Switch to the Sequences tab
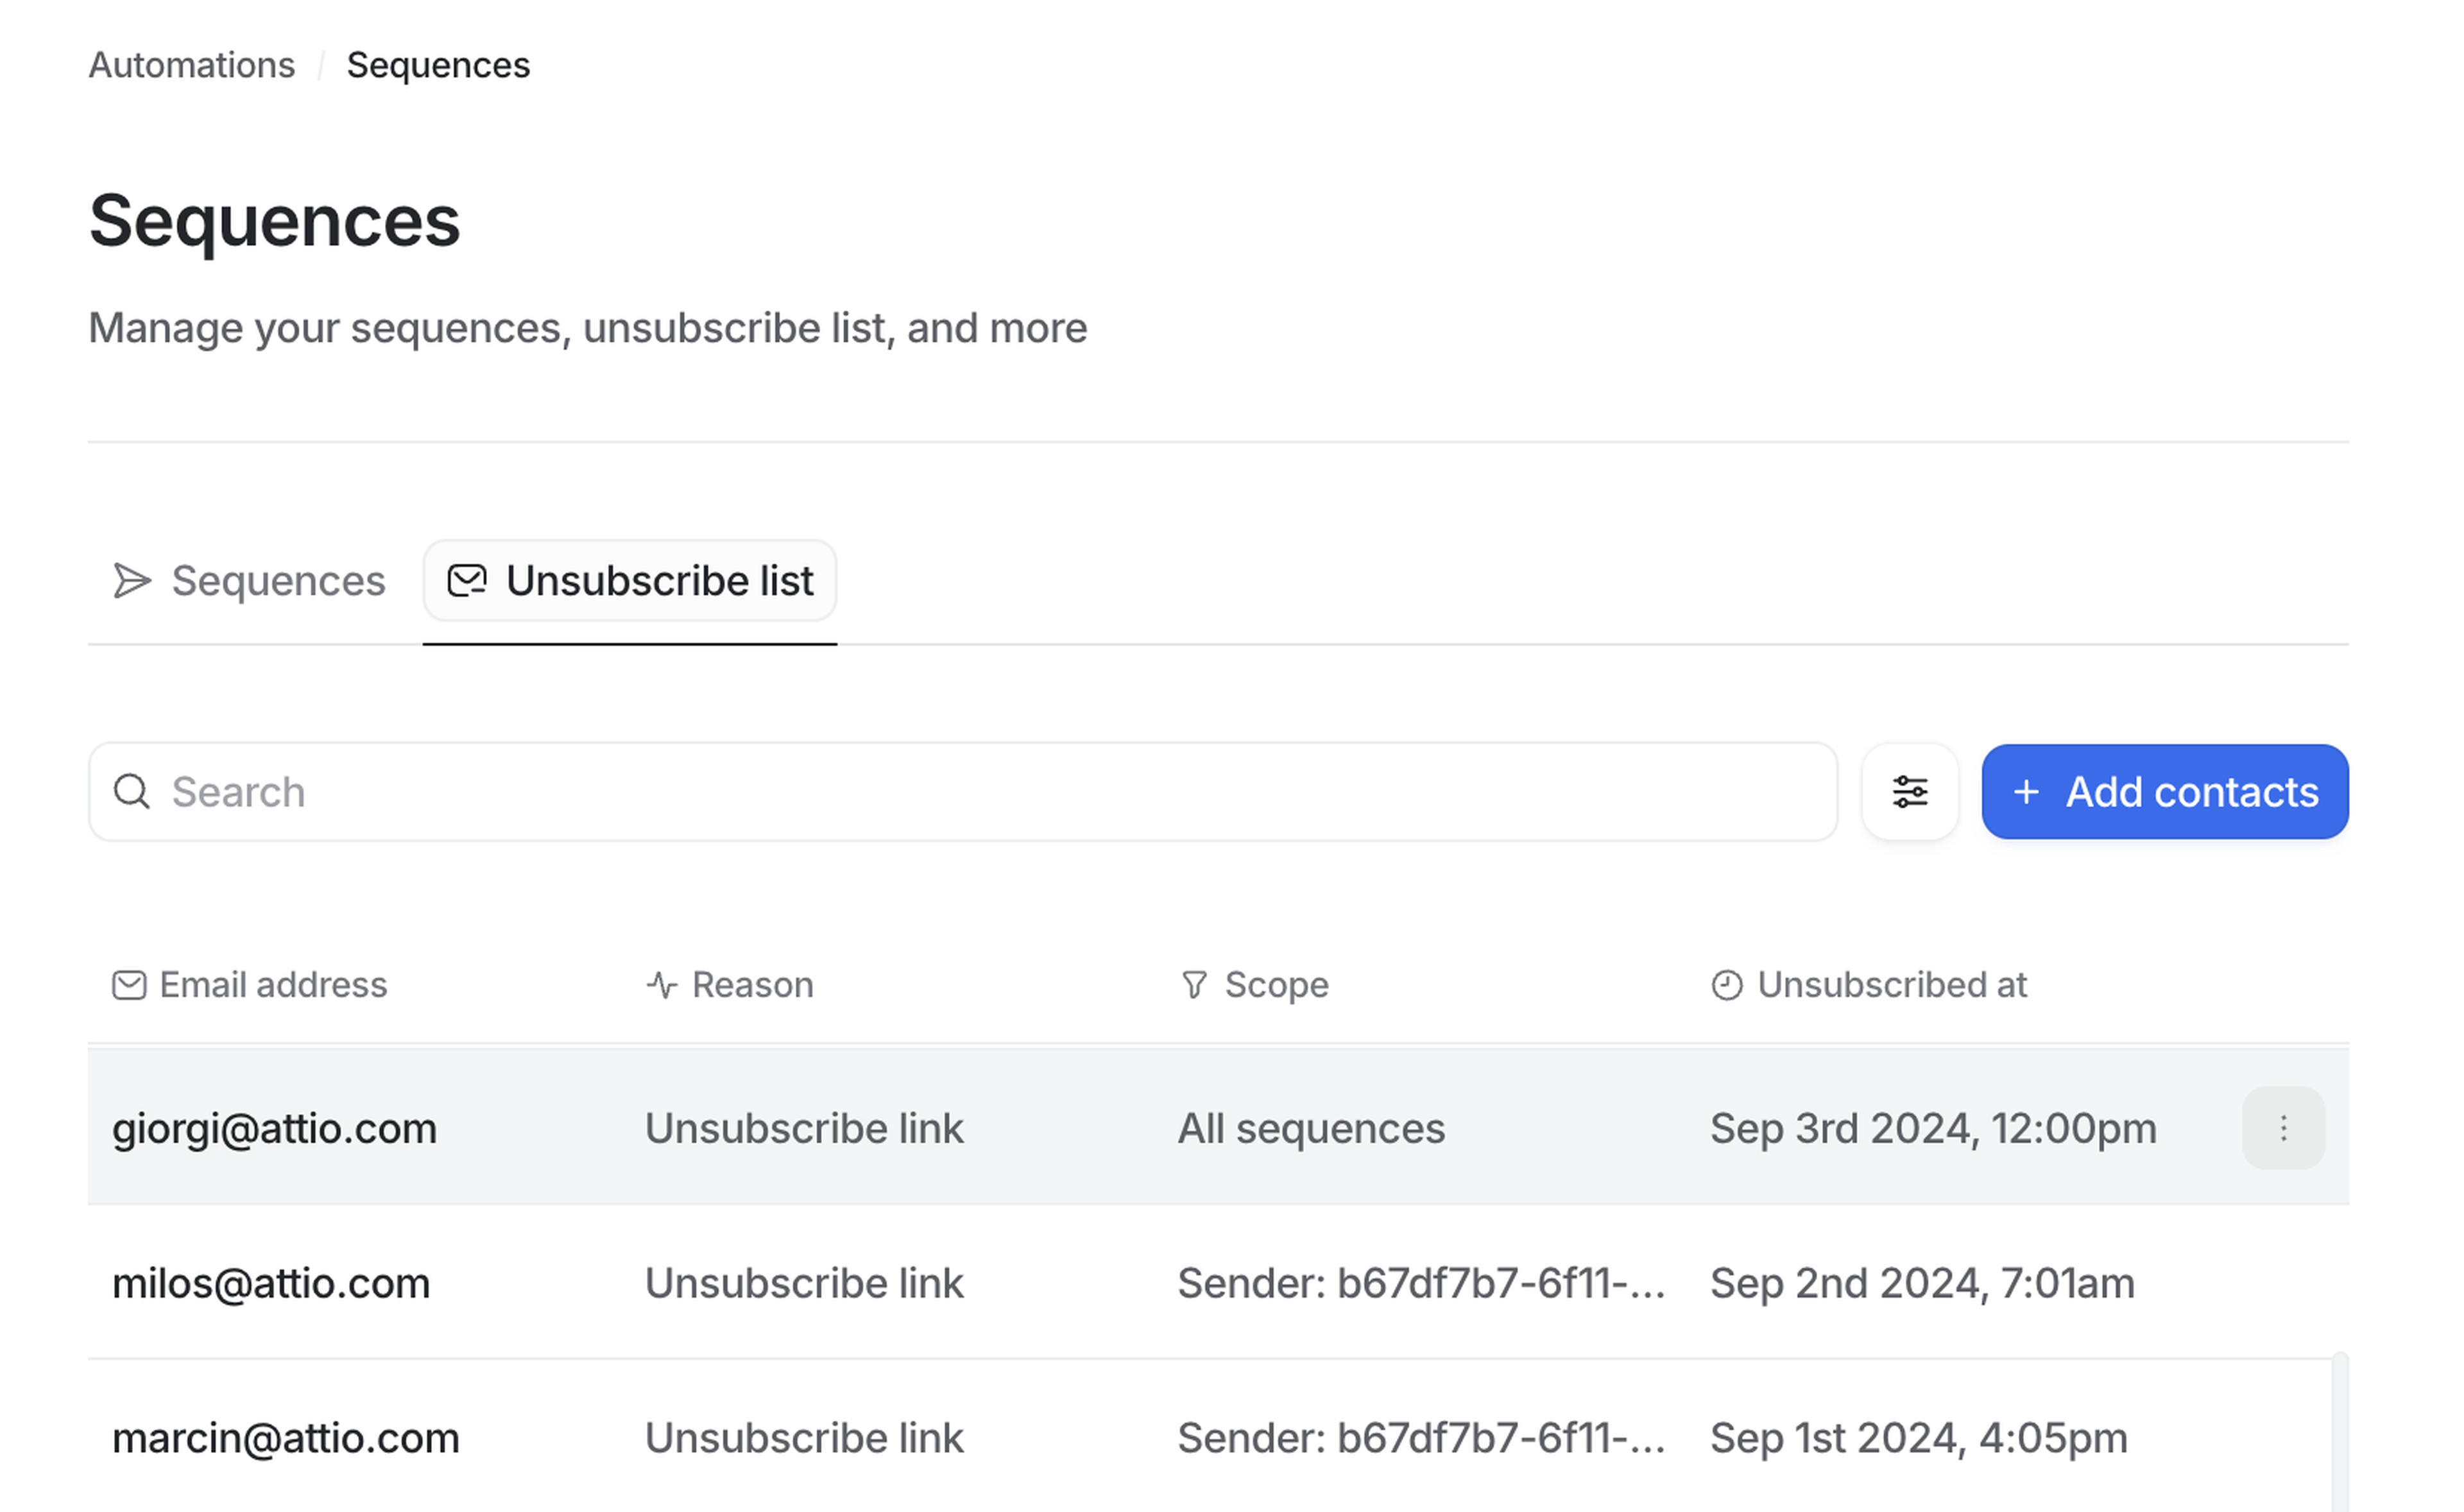The width and height of the screenshot is (2464, 1512). pos(277,581)
